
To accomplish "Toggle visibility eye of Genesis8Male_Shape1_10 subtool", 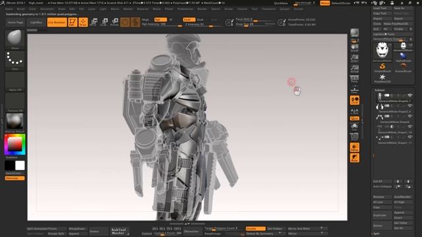I will pos(409,126).
